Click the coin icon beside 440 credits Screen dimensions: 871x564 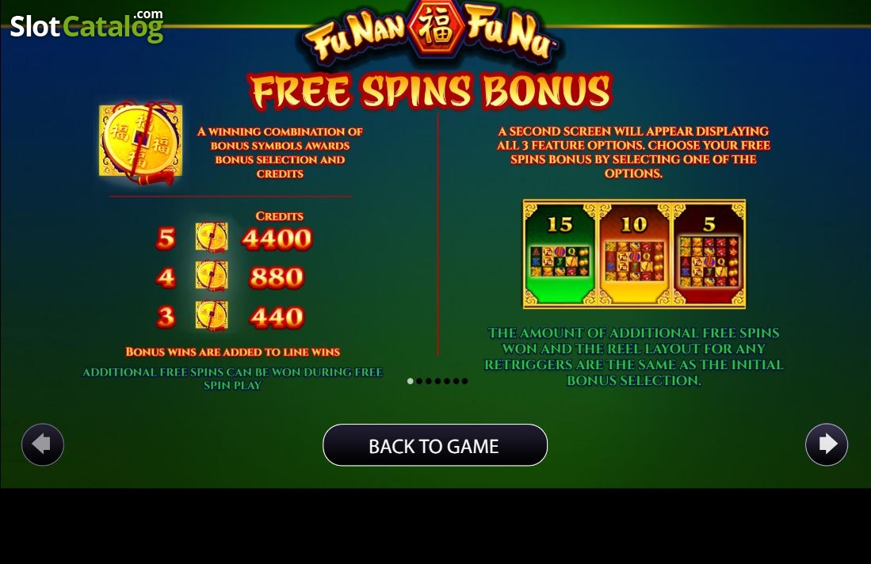[x=212, y=315]
